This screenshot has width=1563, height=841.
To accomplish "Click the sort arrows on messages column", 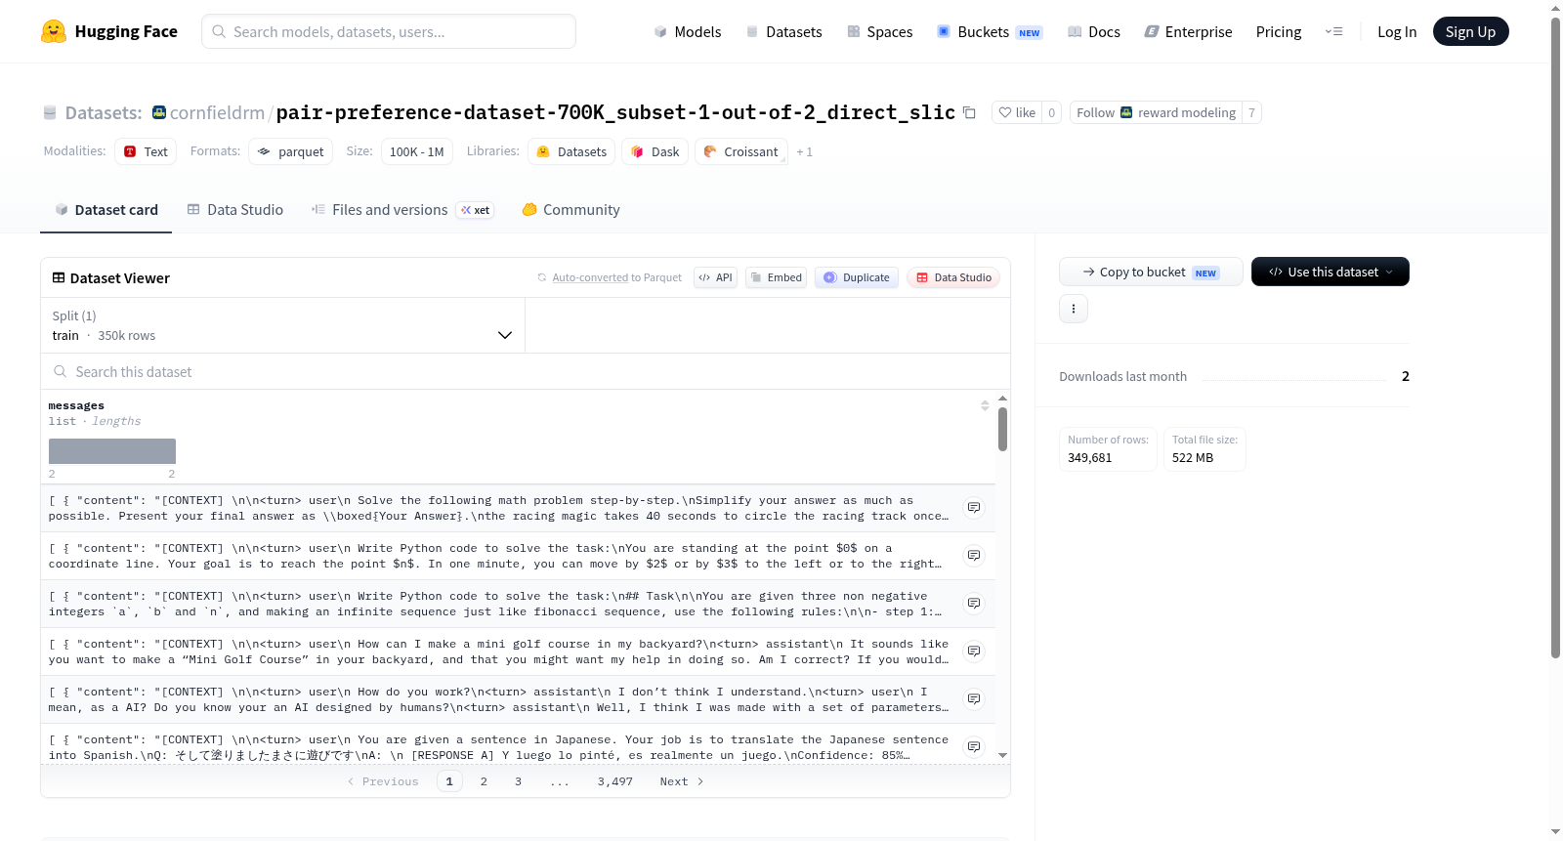I will point(985,405).
